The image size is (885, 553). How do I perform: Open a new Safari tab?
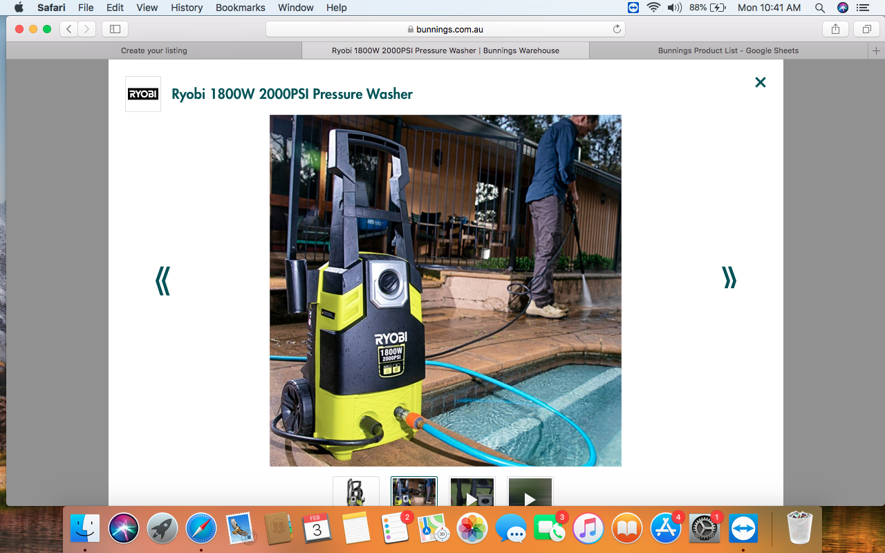(x=876, y=50)
